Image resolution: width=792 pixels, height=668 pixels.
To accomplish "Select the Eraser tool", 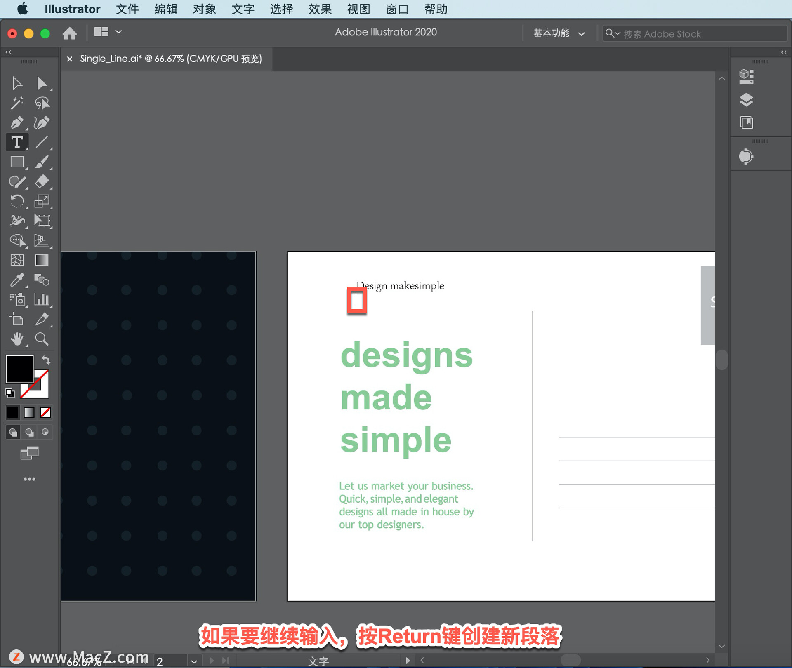I will (42, 181).
